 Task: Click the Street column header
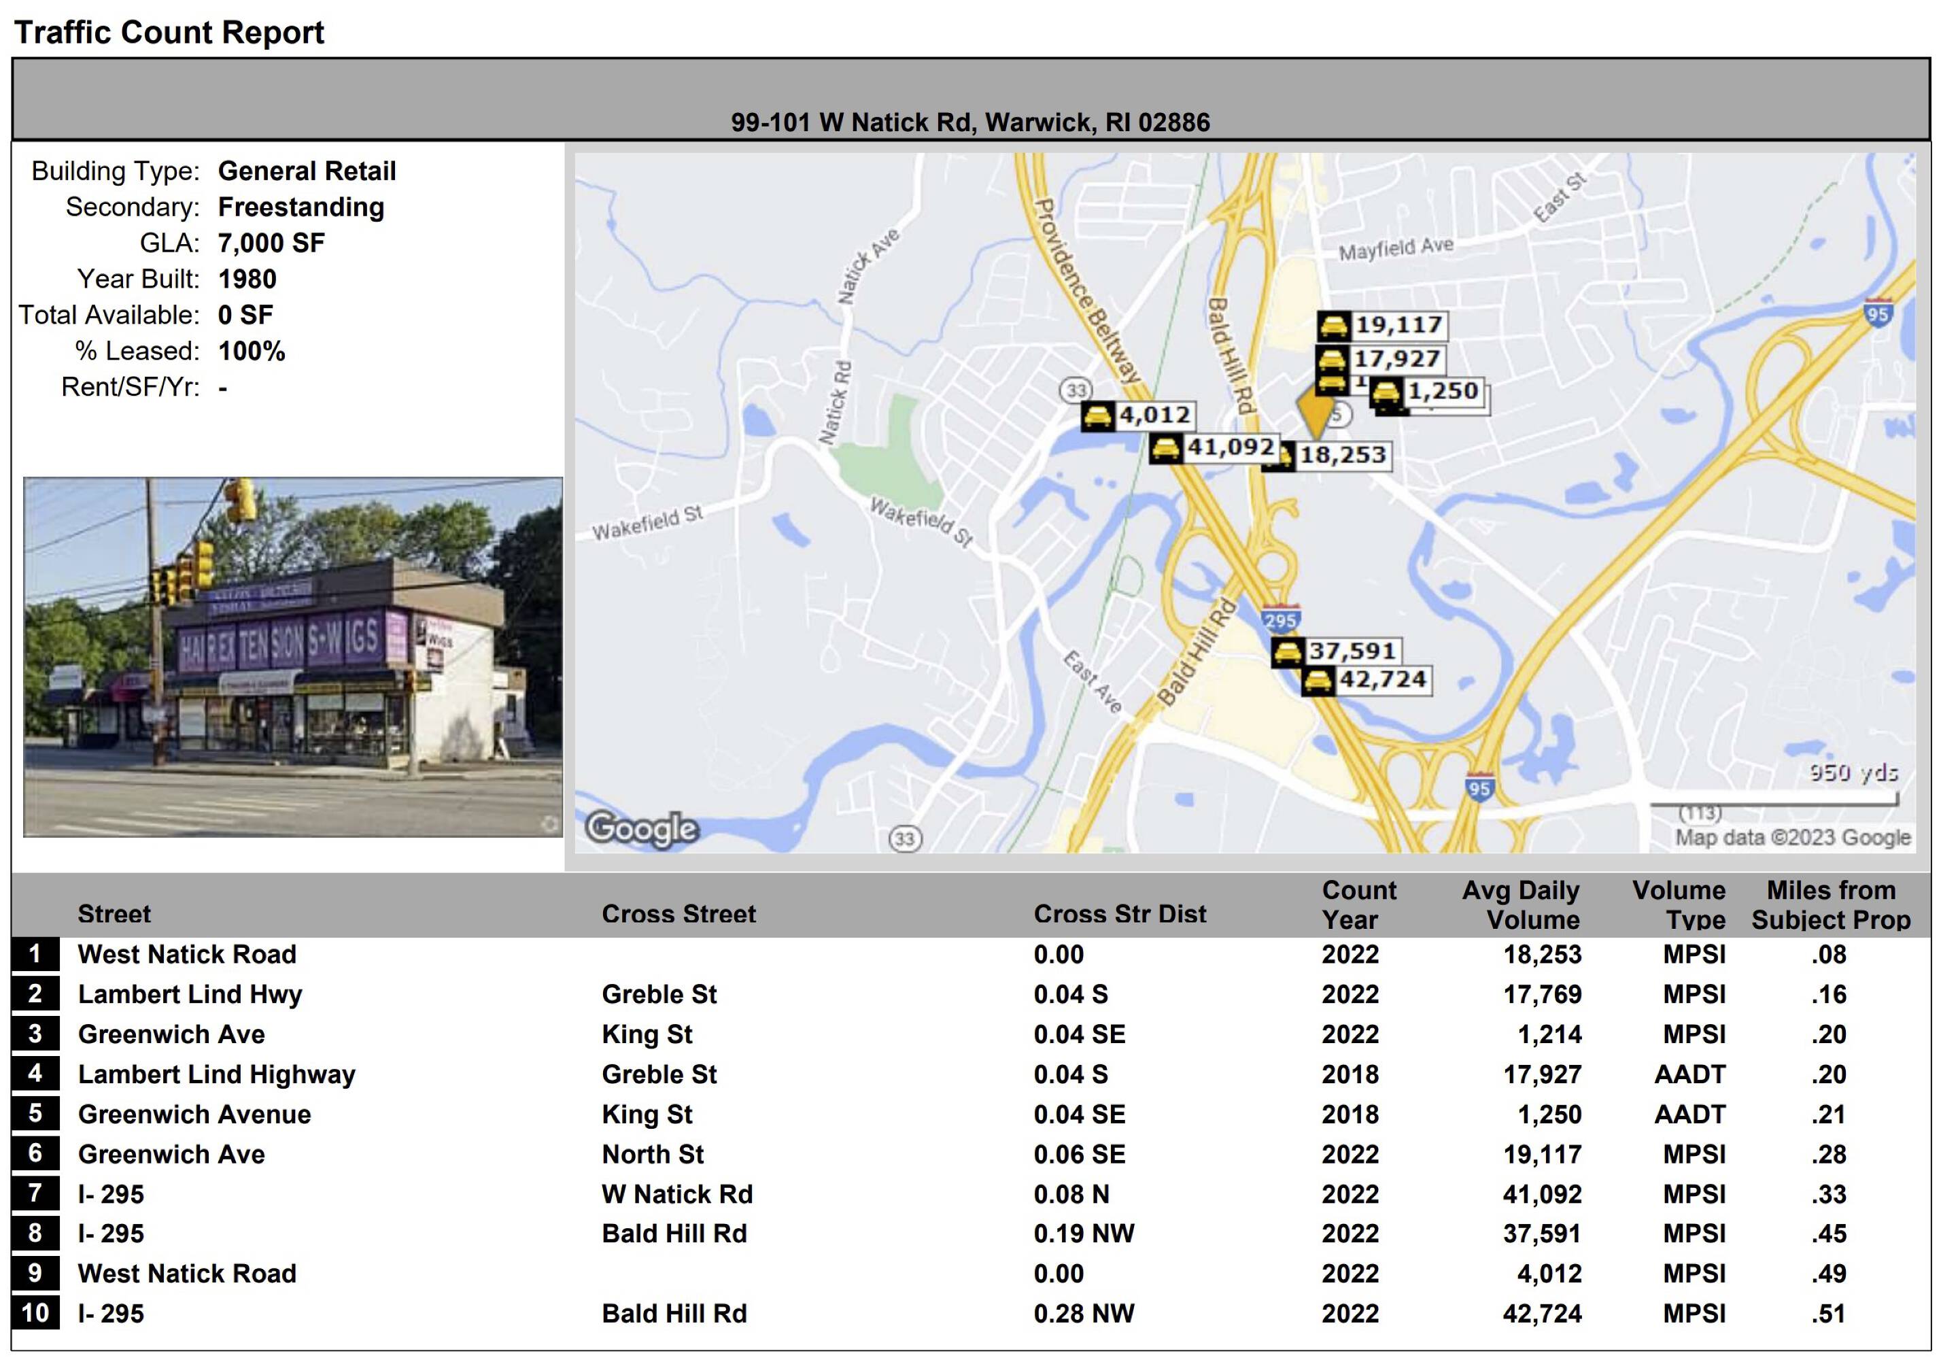(114, 913)
